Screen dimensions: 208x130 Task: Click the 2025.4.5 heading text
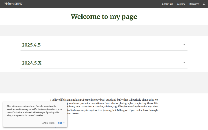pyautogui.click(x=31, y=45)
